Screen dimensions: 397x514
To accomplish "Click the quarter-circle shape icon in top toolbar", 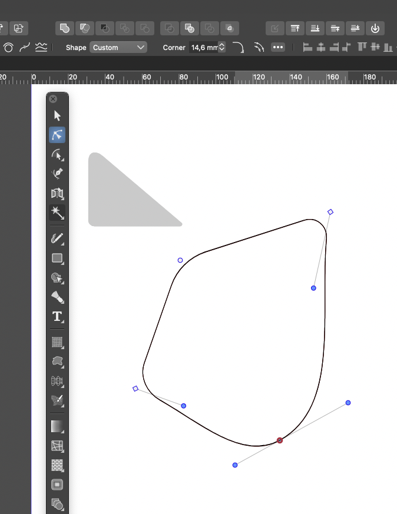I will pyautogui.click(x=230, y=28).
